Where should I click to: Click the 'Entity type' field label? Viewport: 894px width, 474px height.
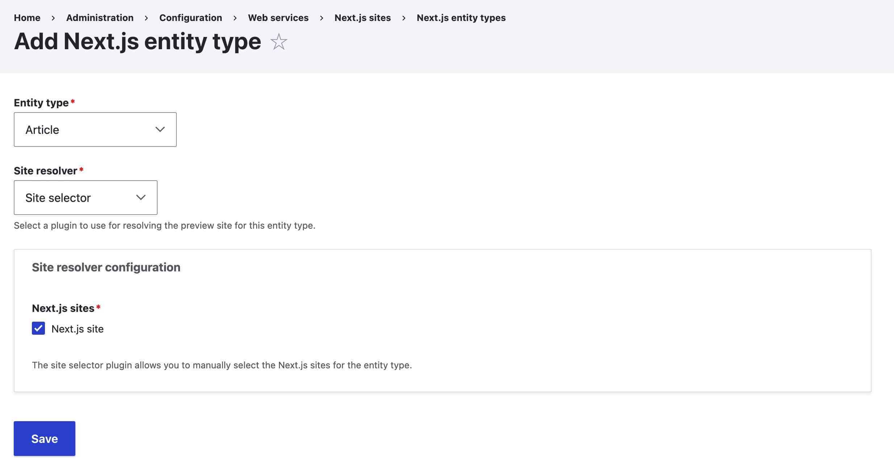(41, 103)
